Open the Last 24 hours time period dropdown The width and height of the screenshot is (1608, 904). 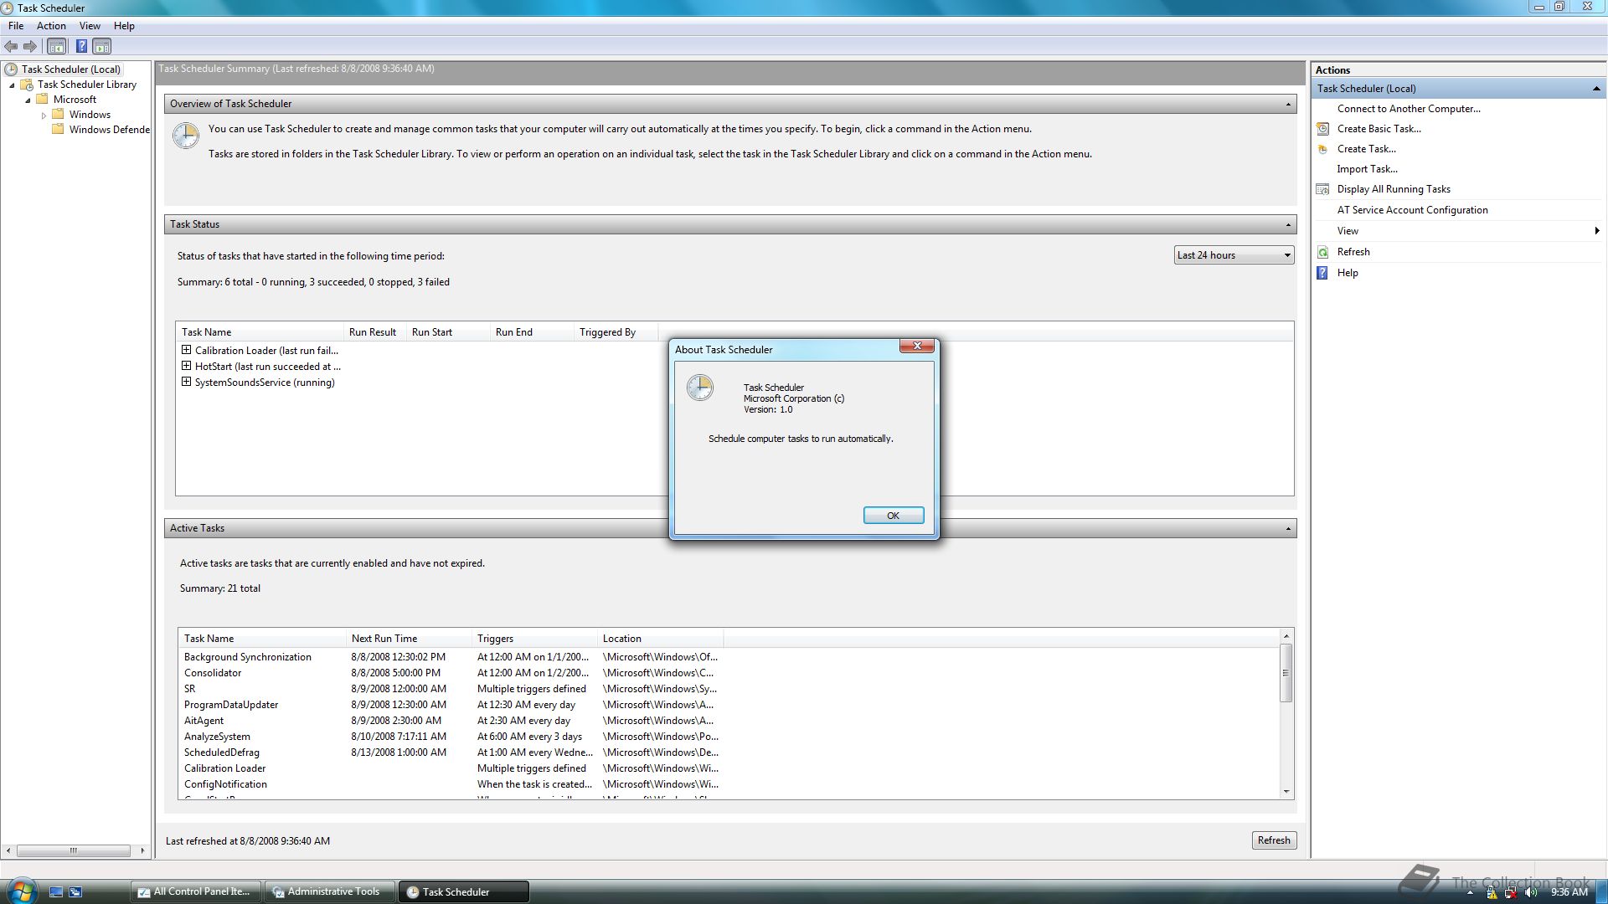point(1234,255)
